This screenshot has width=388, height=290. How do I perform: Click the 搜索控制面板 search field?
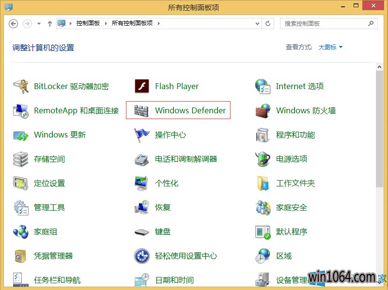pos(328,24)
